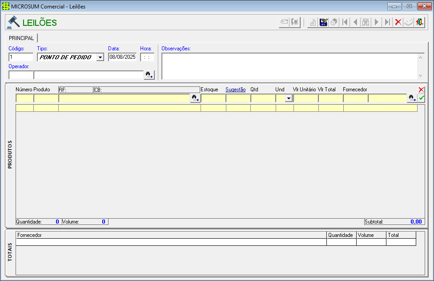Click the Data field showing 08/08/2025
434x281 pixels.
(122, 57)
